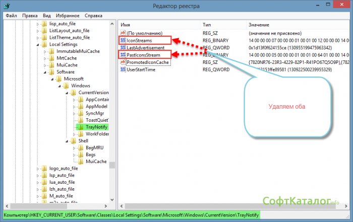Open the Файл menu

[11, 16]
